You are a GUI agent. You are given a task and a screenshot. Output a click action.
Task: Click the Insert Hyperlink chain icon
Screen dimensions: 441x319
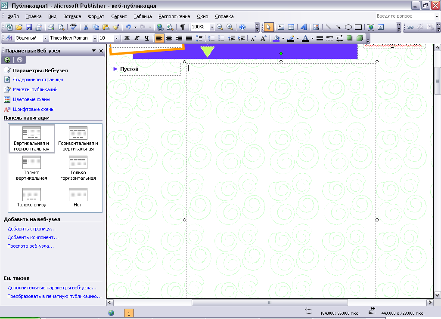(410, 27)
